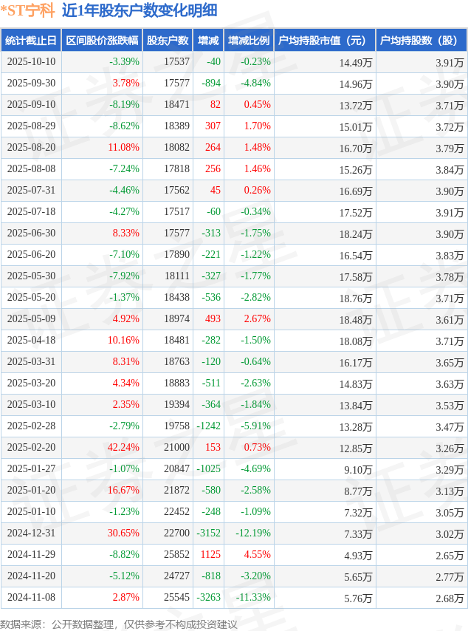Click the 近1年股东户数变化明细 title text
This screenshot has width=468, height=631.
140,10
